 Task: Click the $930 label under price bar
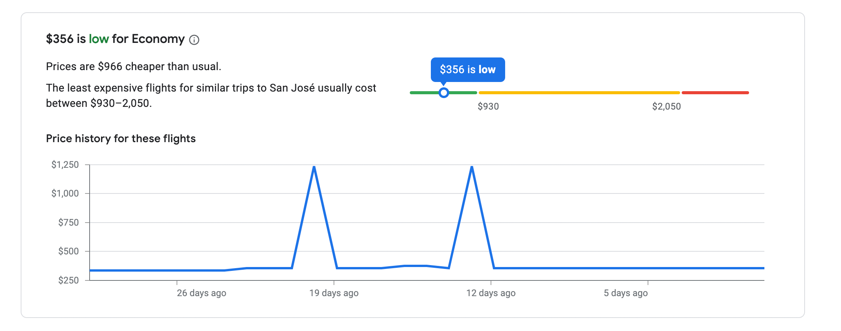tap(488, 107)
